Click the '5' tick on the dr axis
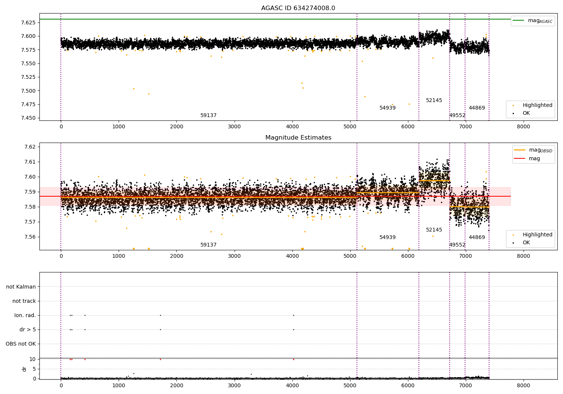The width and height of the screenshot is (563, 394). [x=35, y=369]
